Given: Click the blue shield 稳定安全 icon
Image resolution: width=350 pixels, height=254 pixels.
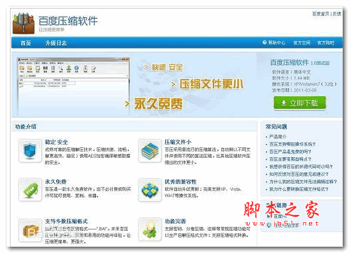Looking at the screenshot, I should coord(30,151).
